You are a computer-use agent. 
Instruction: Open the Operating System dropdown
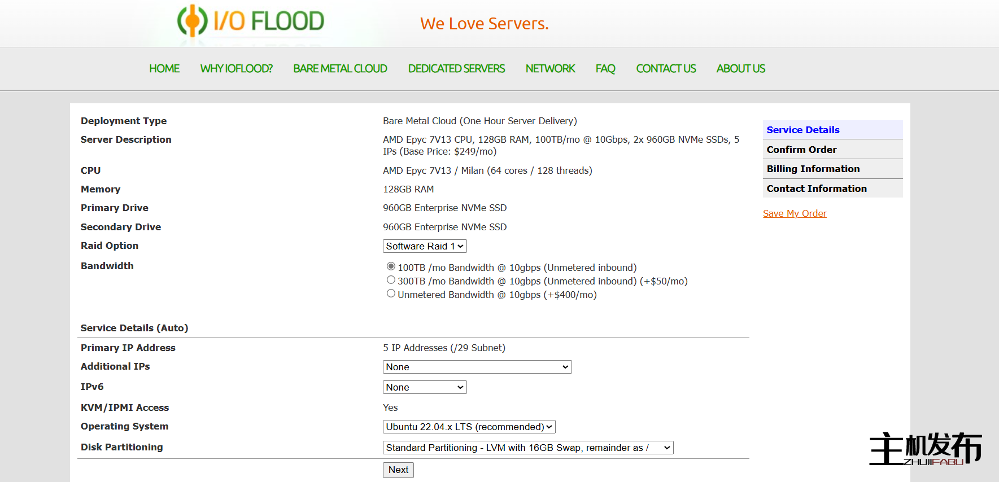[x=469, y=427]
